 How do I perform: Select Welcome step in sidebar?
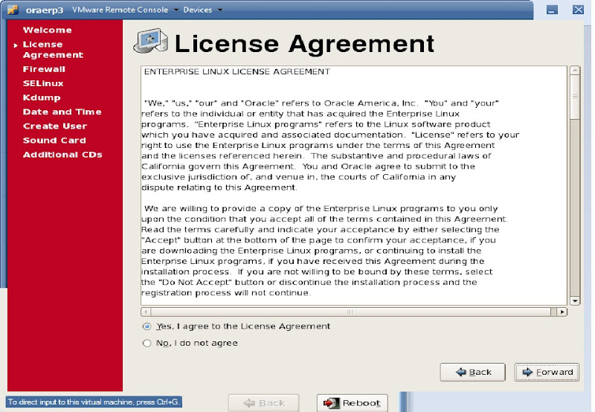[47, 30]
